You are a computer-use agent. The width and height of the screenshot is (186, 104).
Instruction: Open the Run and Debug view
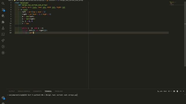point(3,16)
